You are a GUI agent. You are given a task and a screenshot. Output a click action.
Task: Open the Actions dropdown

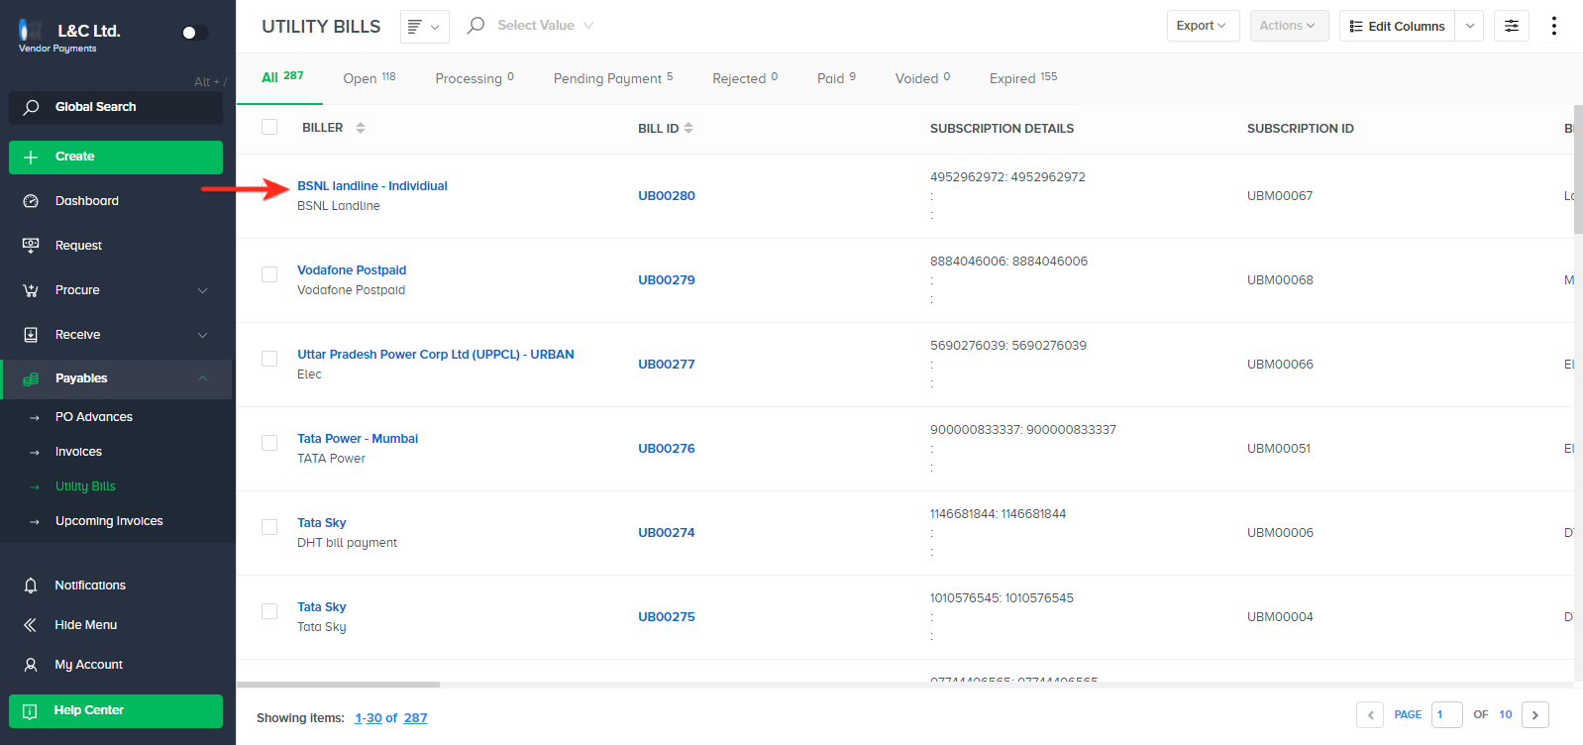coord(1287,26)
